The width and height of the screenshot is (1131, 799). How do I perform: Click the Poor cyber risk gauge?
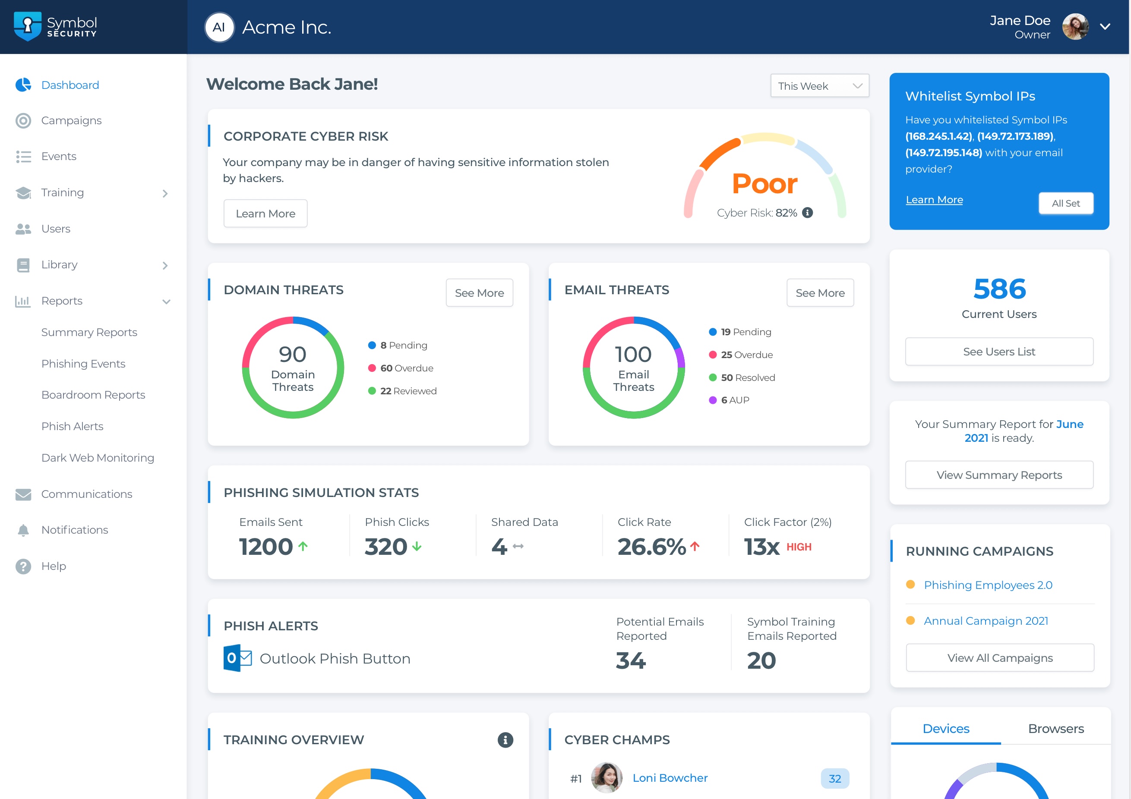pyautogui.click(x=765, y=176)
